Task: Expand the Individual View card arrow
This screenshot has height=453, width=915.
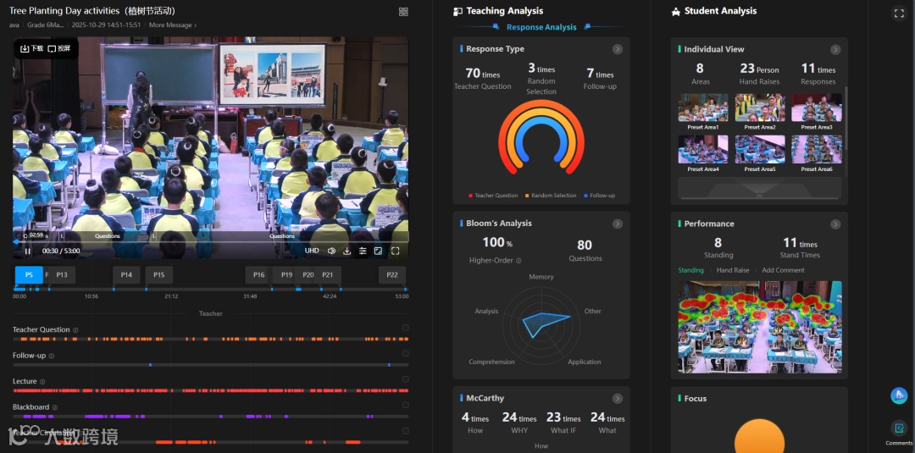Action: coord(835,50)
